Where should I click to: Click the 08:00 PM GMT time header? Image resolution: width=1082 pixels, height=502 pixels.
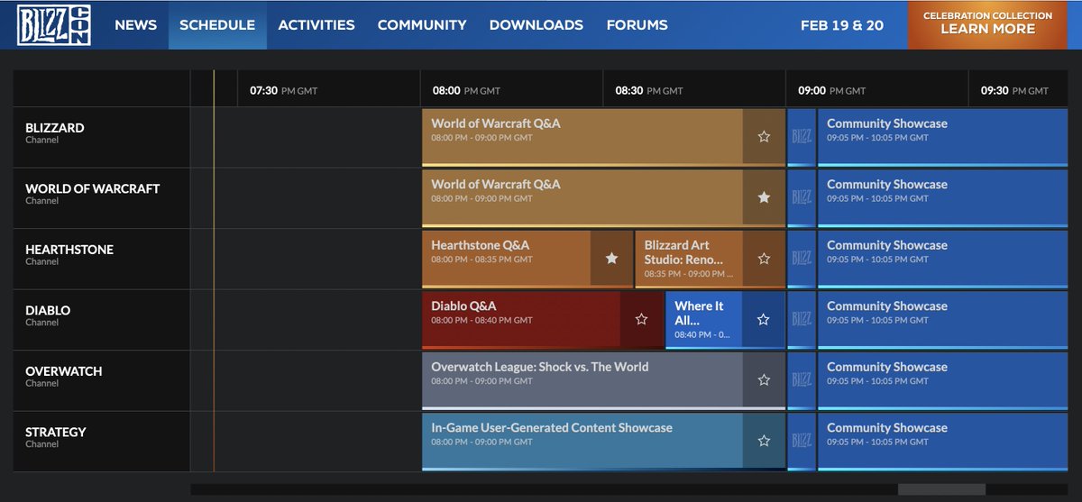coord(466,90)
